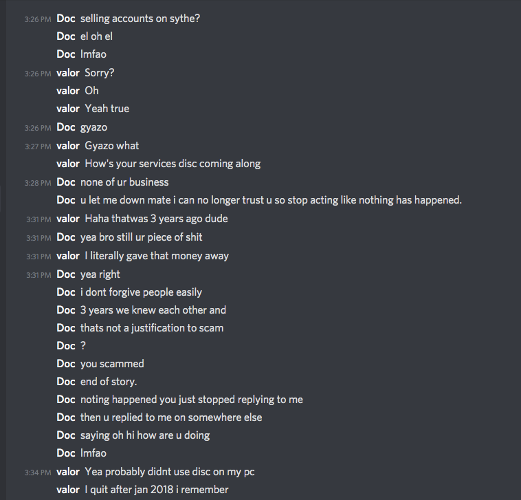Screen dimensions: 521x500
Task: Select the 'el oh el' message
Action: point(96,36)
